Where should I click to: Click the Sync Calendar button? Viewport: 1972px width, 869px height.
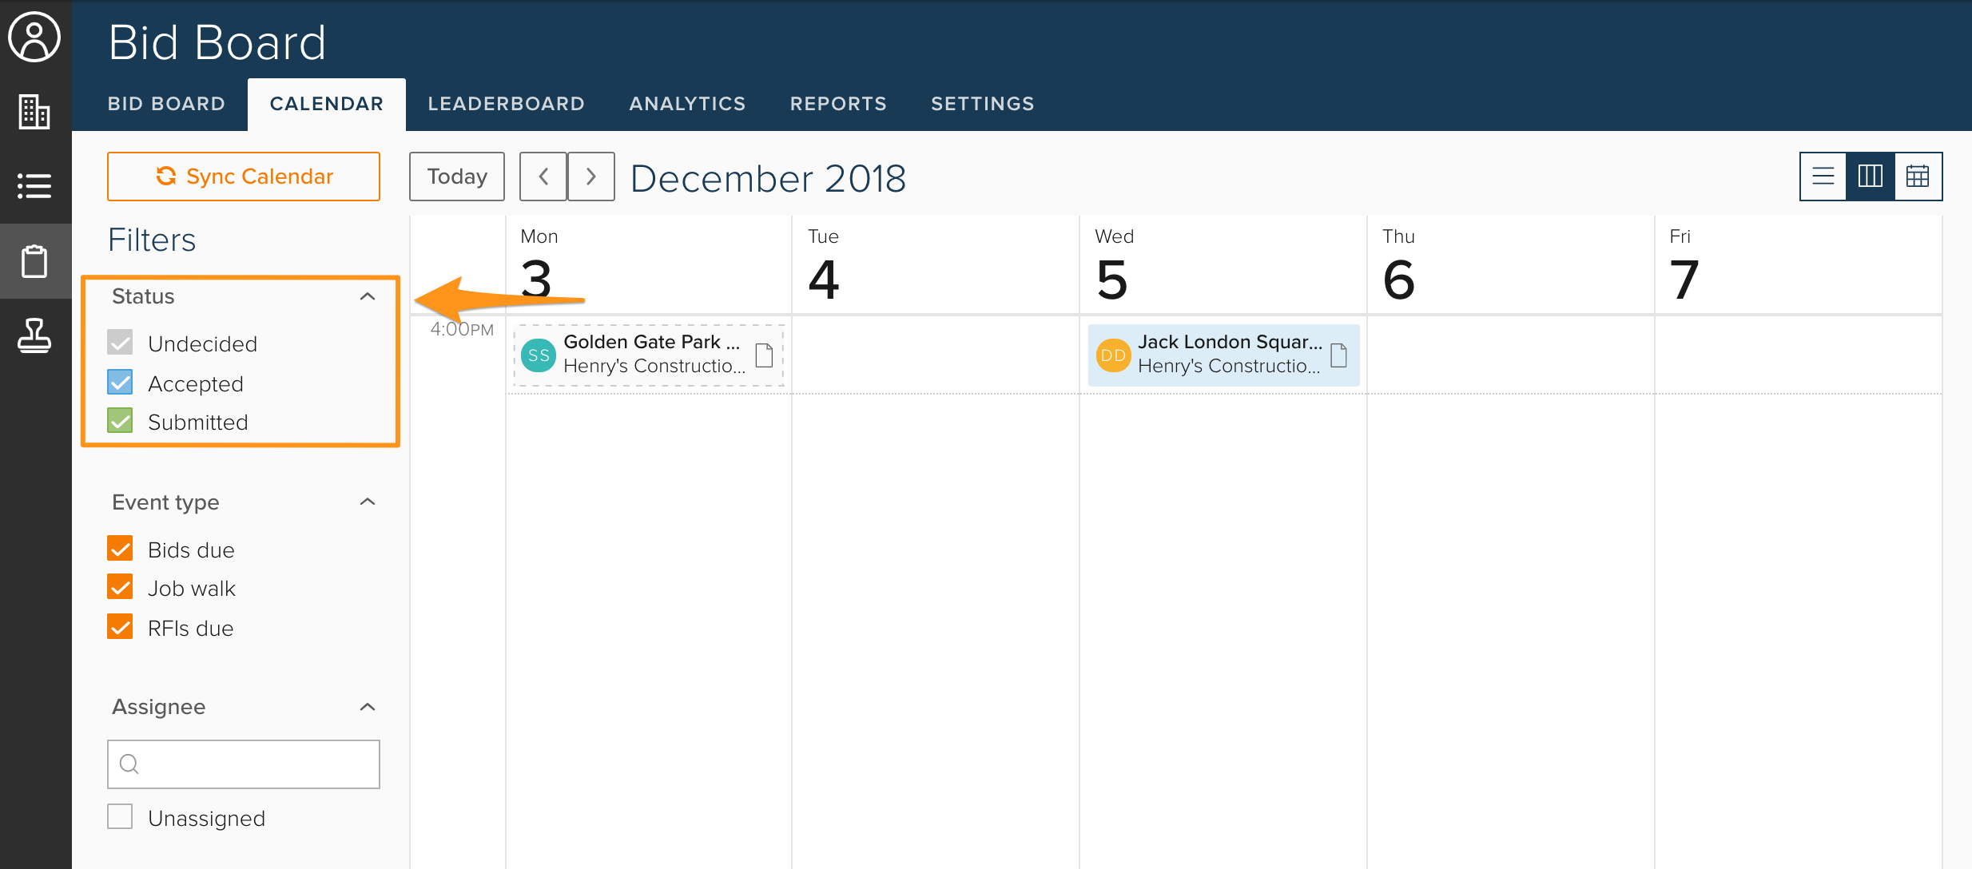(x=244, y=176)
